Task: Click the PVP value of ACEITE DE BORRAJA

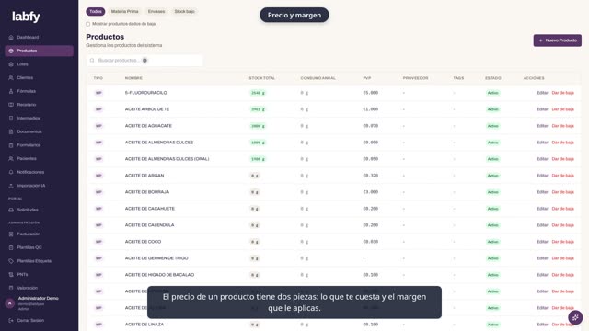Action: point(370,192)
